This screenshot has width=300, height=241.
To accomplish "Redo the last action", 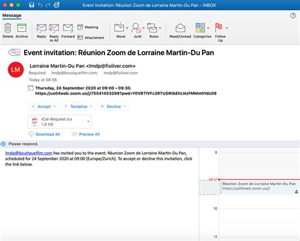I will pyautogui.click(x=48, y=5).
